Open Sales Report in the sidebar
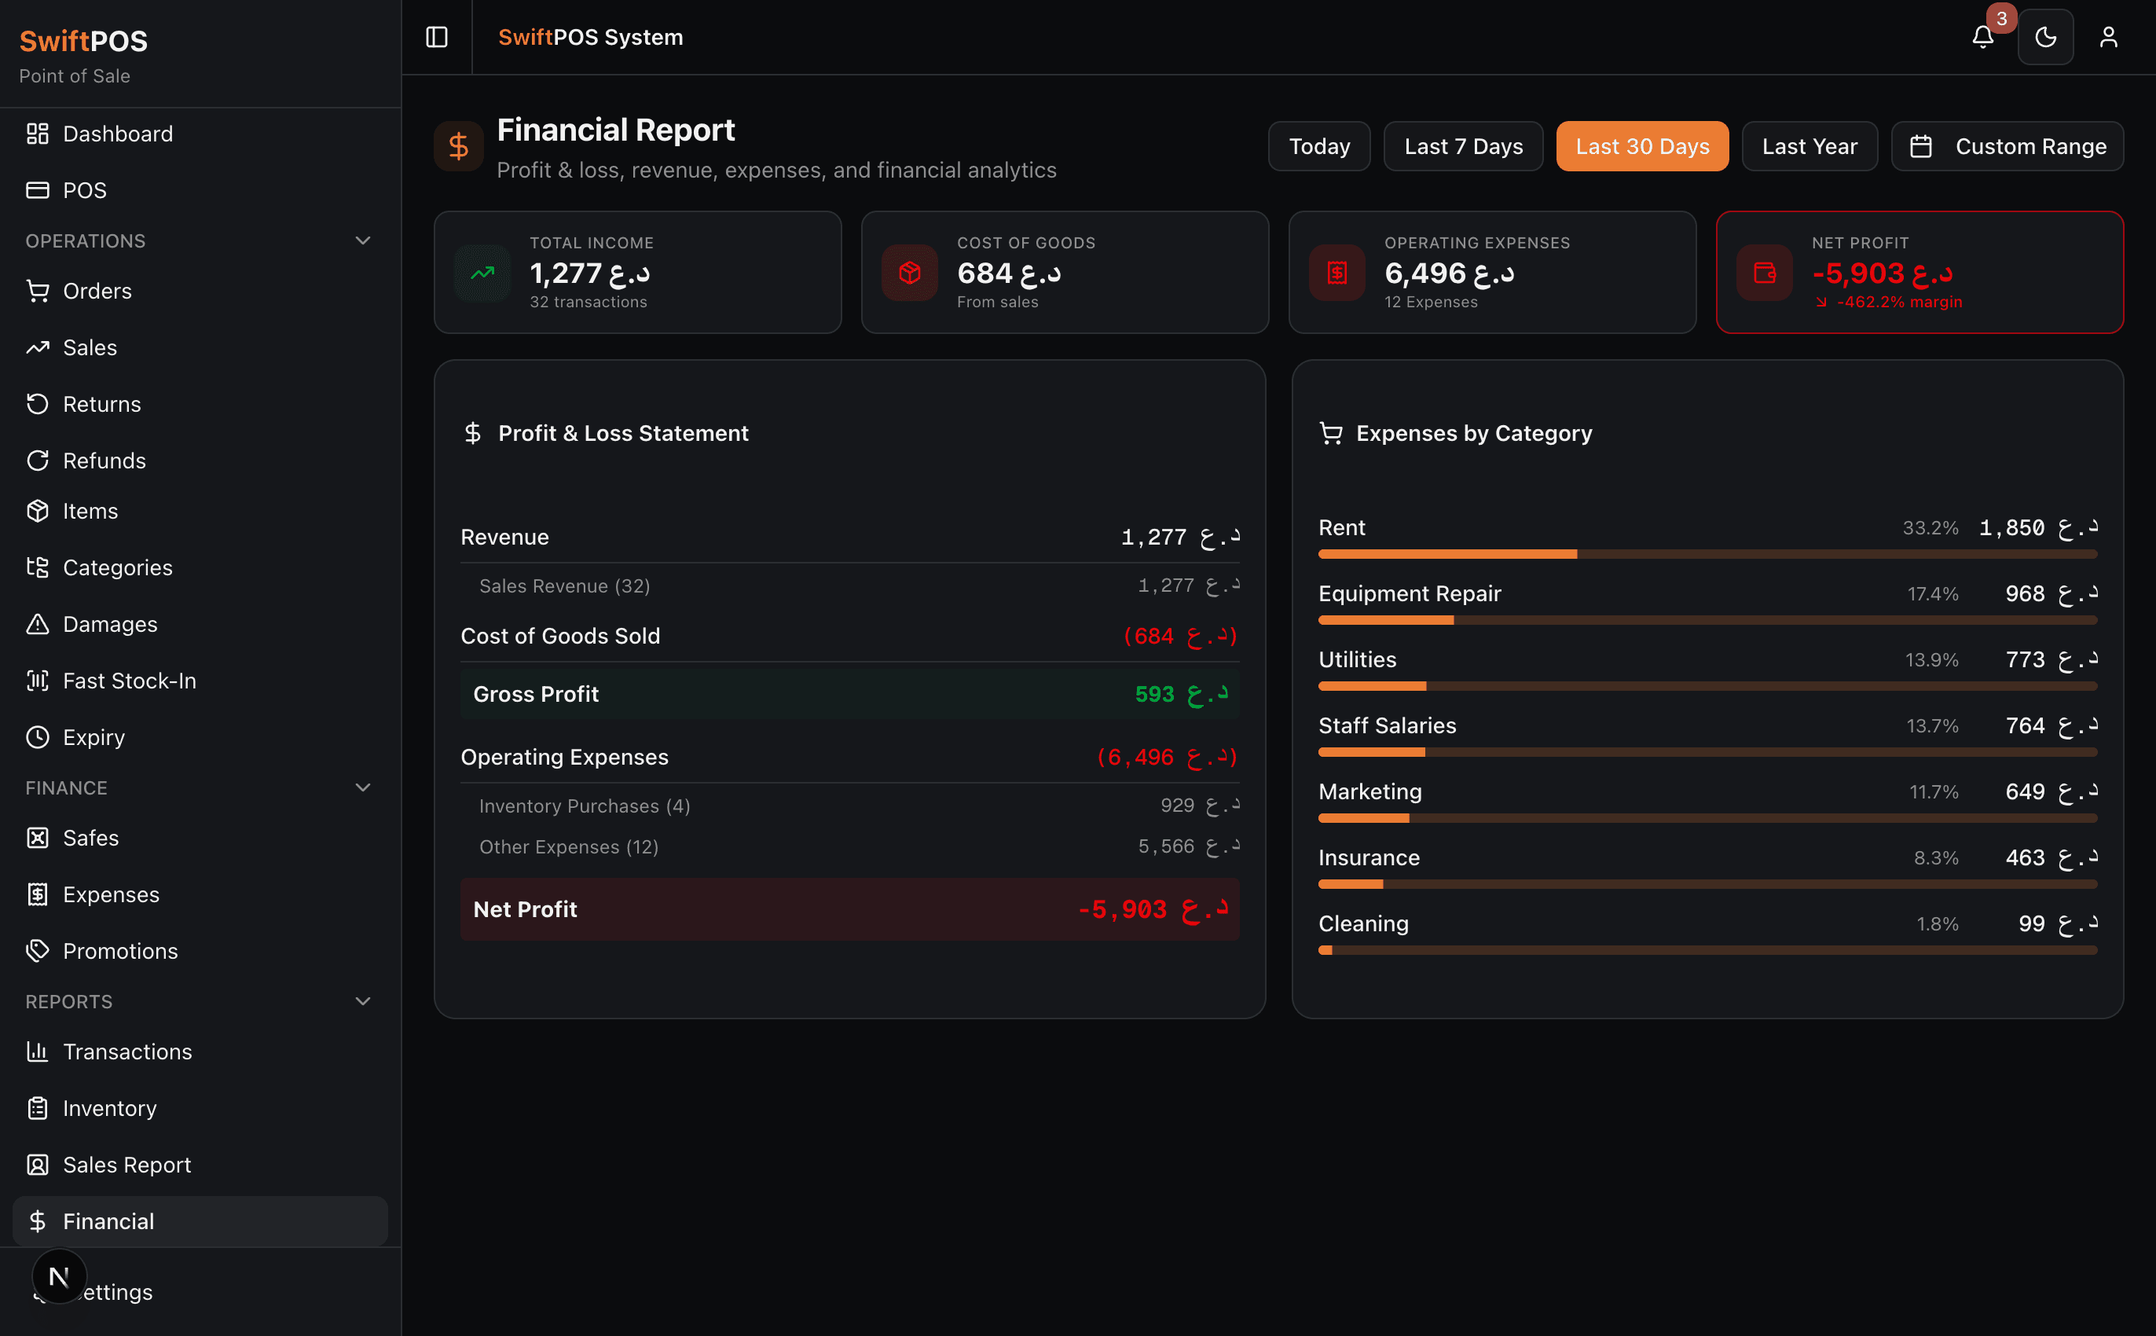2156x1336 pixels. tap(126, 1165)
